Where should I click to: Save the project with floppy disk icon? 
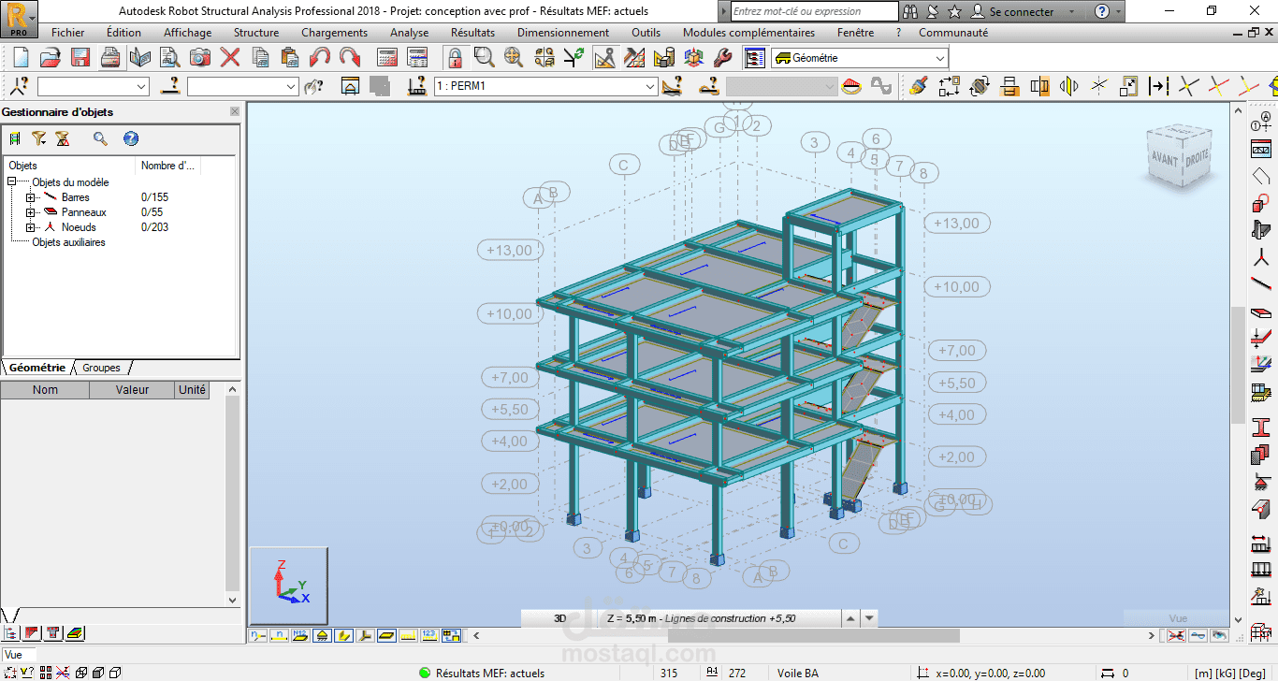80,58
